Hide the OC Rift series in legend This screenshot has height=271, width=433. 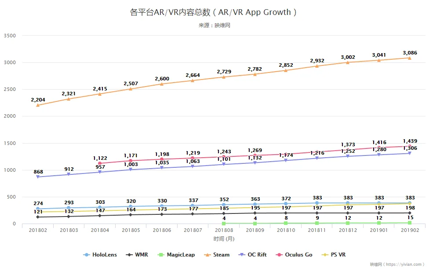click(x=252, y=255)
